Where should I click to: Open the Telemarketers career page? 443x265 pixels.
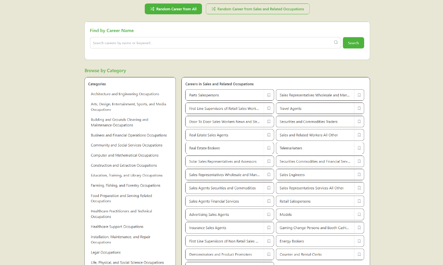click(315, 148)
